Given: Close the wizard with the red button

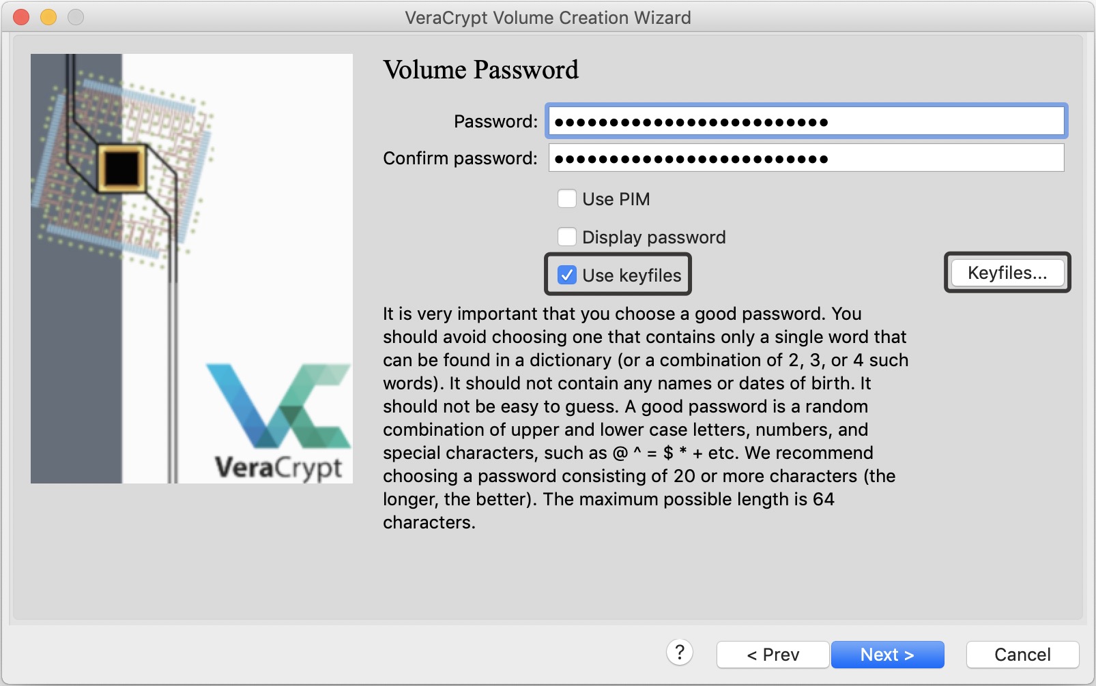Looking at the screenshot, I should [x=21, y=17].
